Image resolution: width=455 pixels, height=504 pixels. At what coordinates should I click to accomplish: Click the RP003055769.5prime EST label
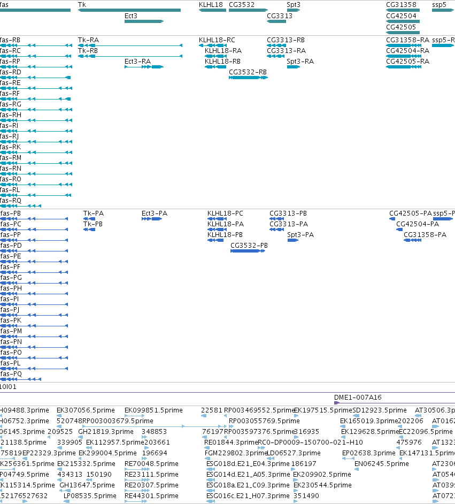264,421
